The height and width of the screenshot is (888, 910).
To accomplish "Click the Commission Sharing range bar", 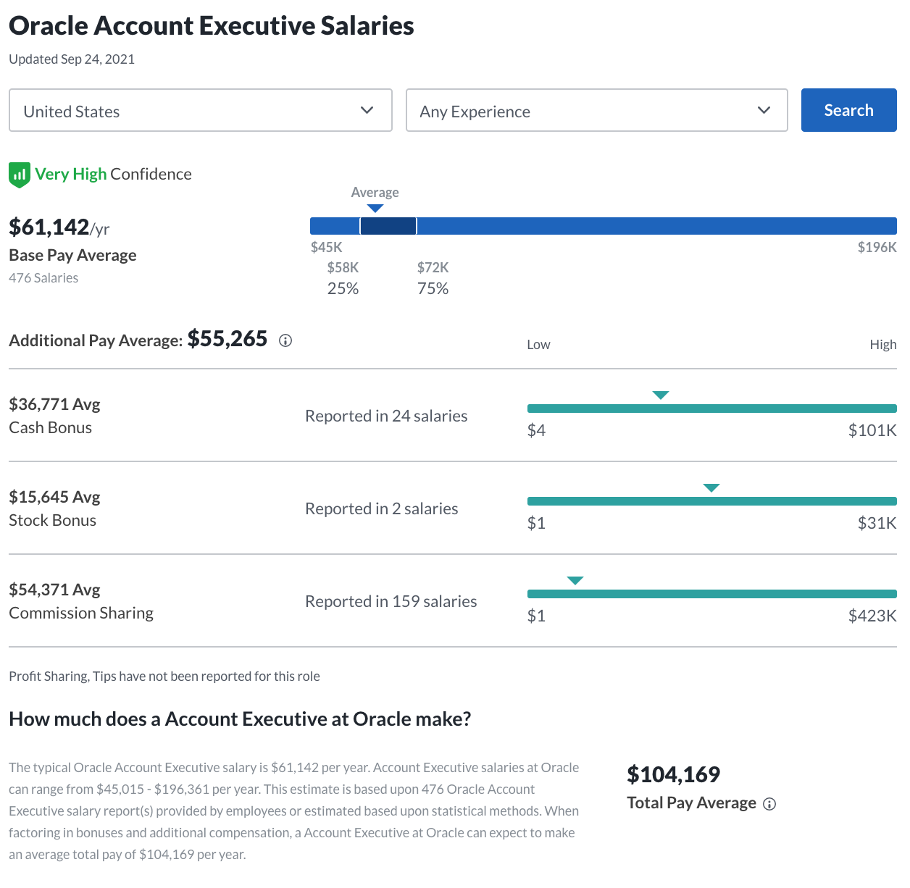I will (712, 594).
